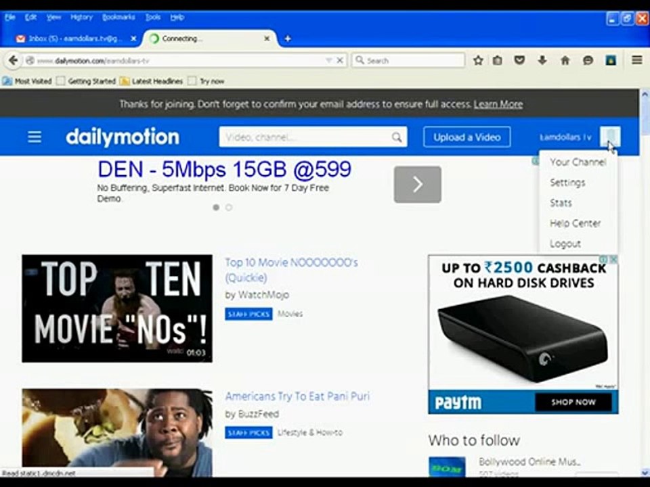
Task: Follow the Learn More link
Action: click(498, 104)
